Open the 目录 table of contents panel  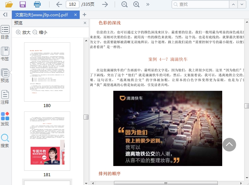tap(5, 32)
